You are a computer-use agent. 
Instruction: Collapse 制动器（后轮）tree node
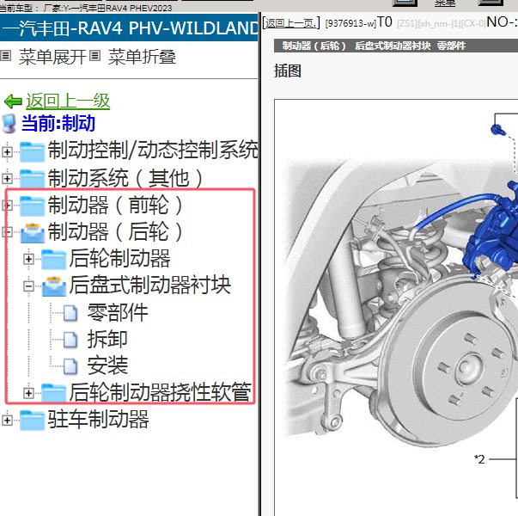7,232
